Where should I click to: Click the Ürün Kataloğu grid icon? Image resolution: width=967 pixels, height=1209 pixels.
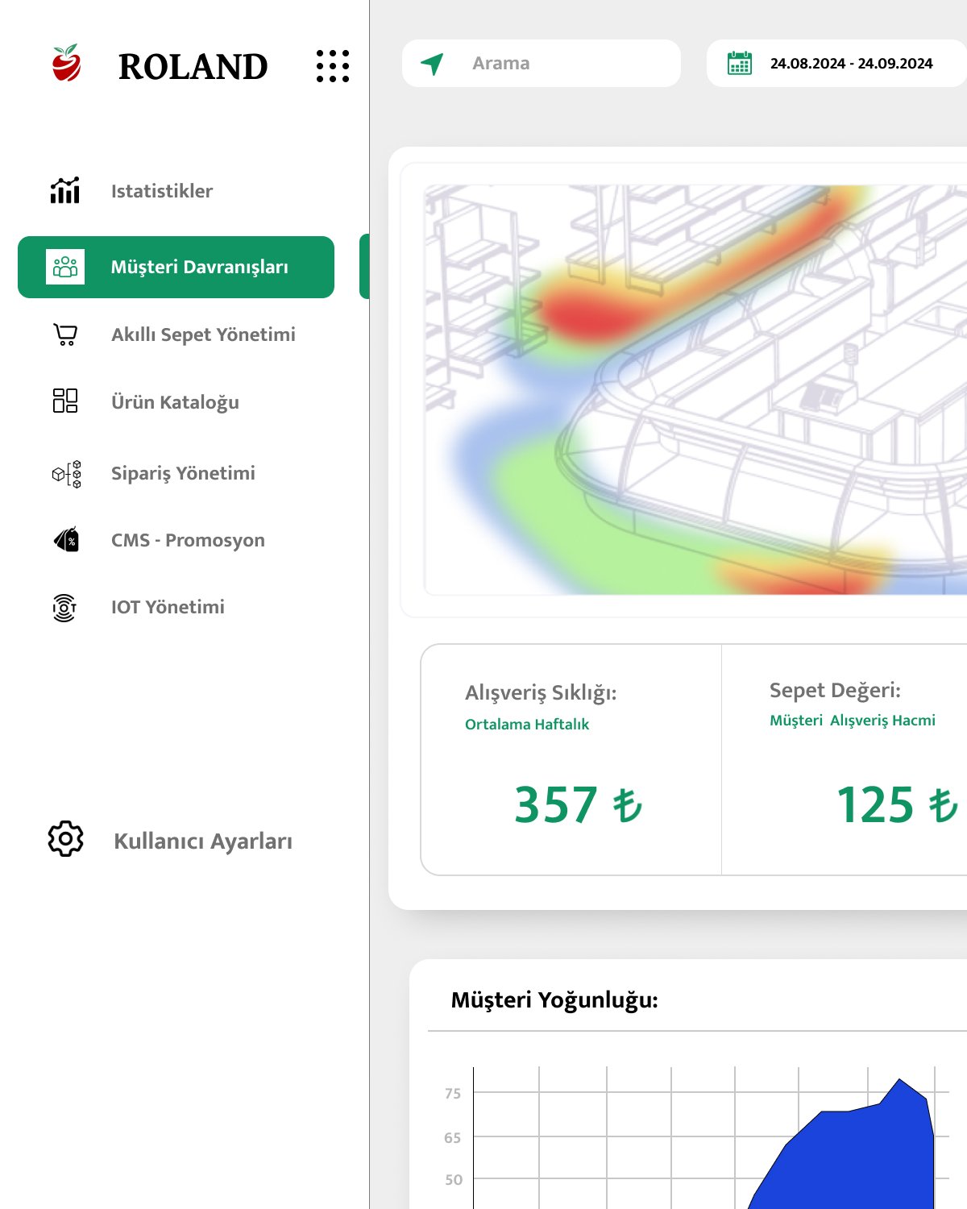click(65, 401)
